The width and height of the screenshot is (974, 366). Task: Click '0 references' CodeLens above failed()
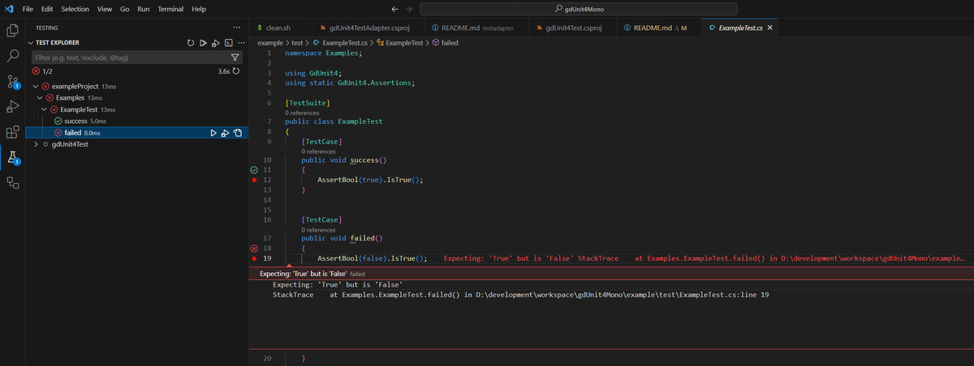(318, 230)
